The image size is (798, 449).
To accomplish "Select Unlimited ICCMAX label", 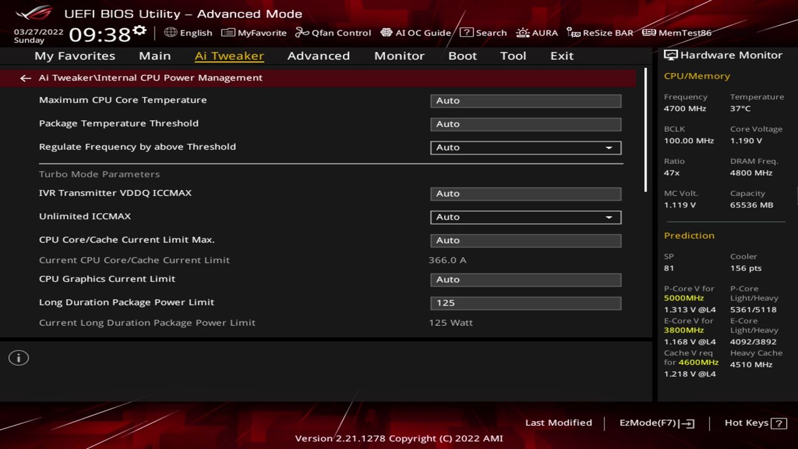I will point(85,216).
